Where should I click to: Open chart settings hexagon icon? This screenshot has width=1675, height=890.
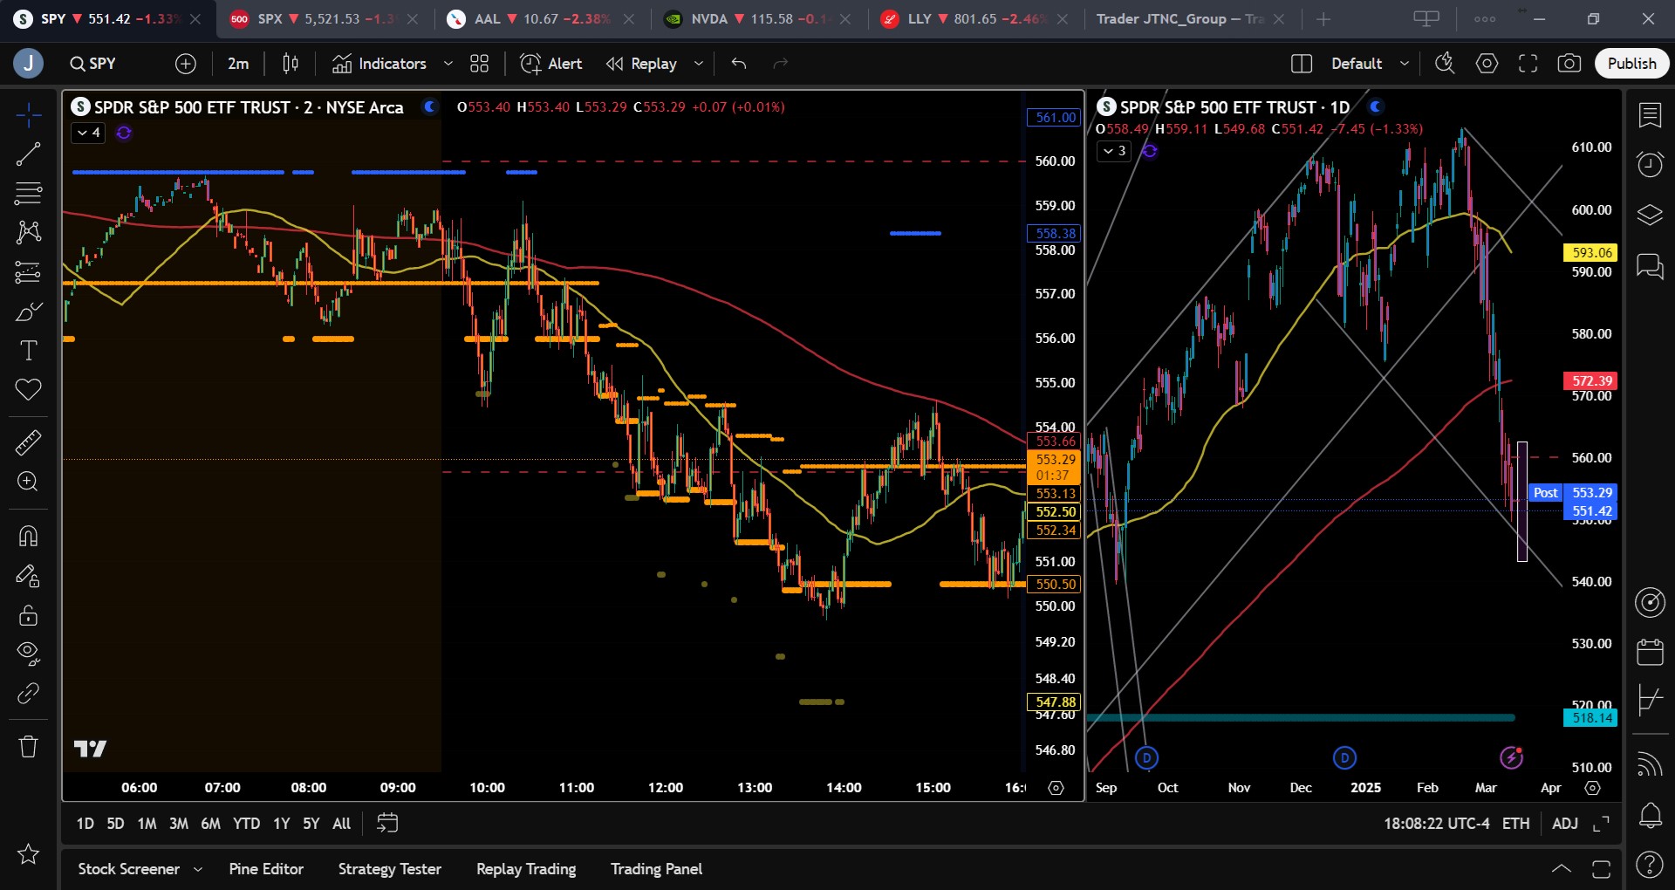pos(1487,64)
